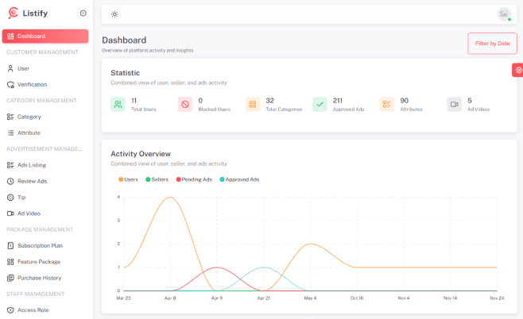
Task: Click the green Total Users icon
Action: [118, 104]
